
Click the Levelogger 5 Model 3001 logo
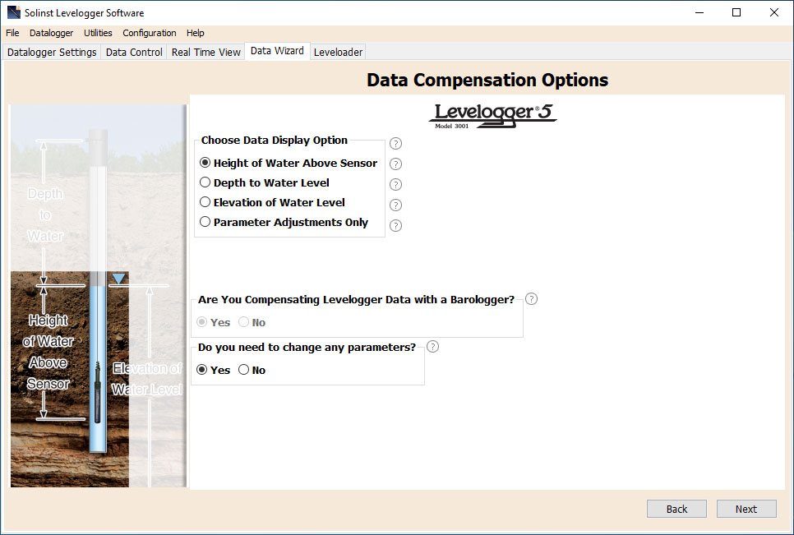click(x=492, y=115)
